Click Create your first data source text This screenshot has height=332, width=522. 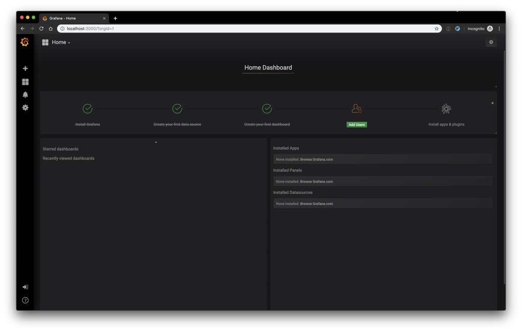pos(177,124)
